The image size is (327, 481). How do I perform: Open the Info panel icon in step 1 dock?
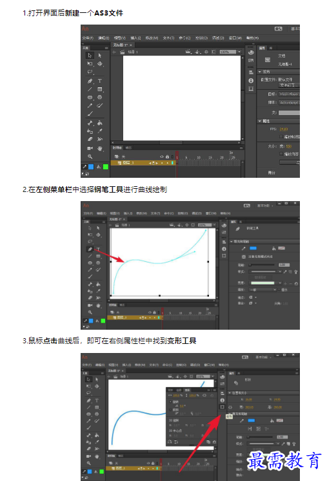click(x=251, y=81)
